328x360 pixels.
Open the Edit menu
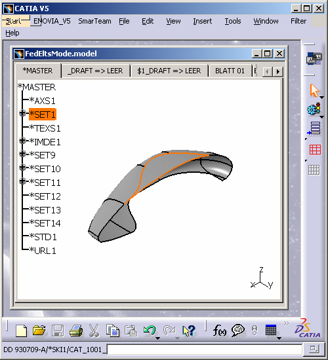pyautogui.click(x=148, y=21)
